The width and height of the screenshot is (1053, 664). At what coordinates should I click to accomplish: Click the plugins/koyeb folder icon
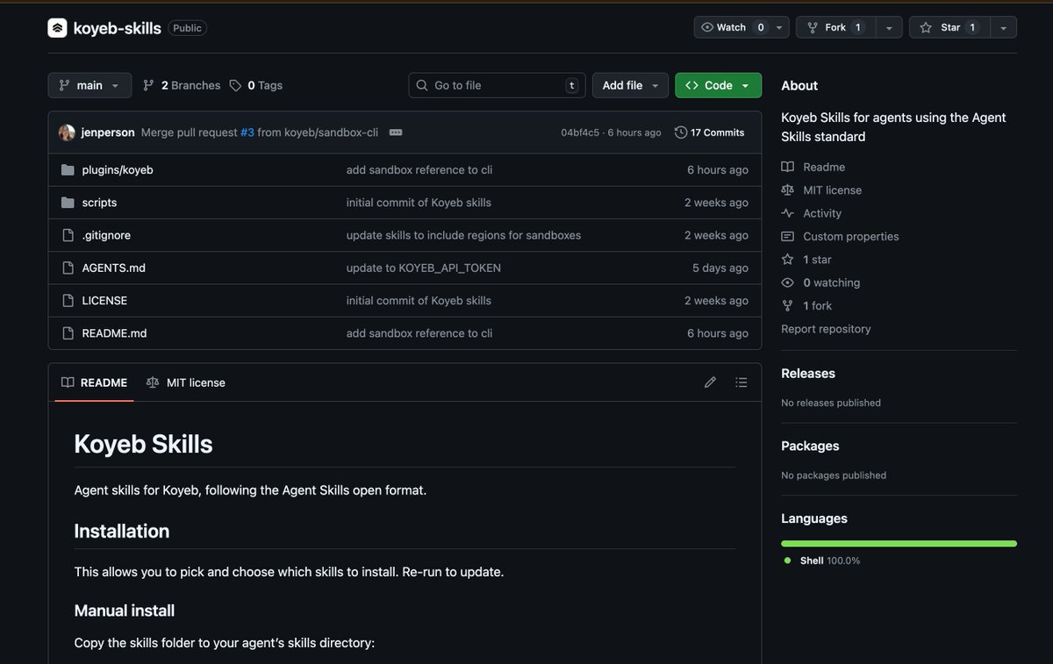[x=68, y=170]
